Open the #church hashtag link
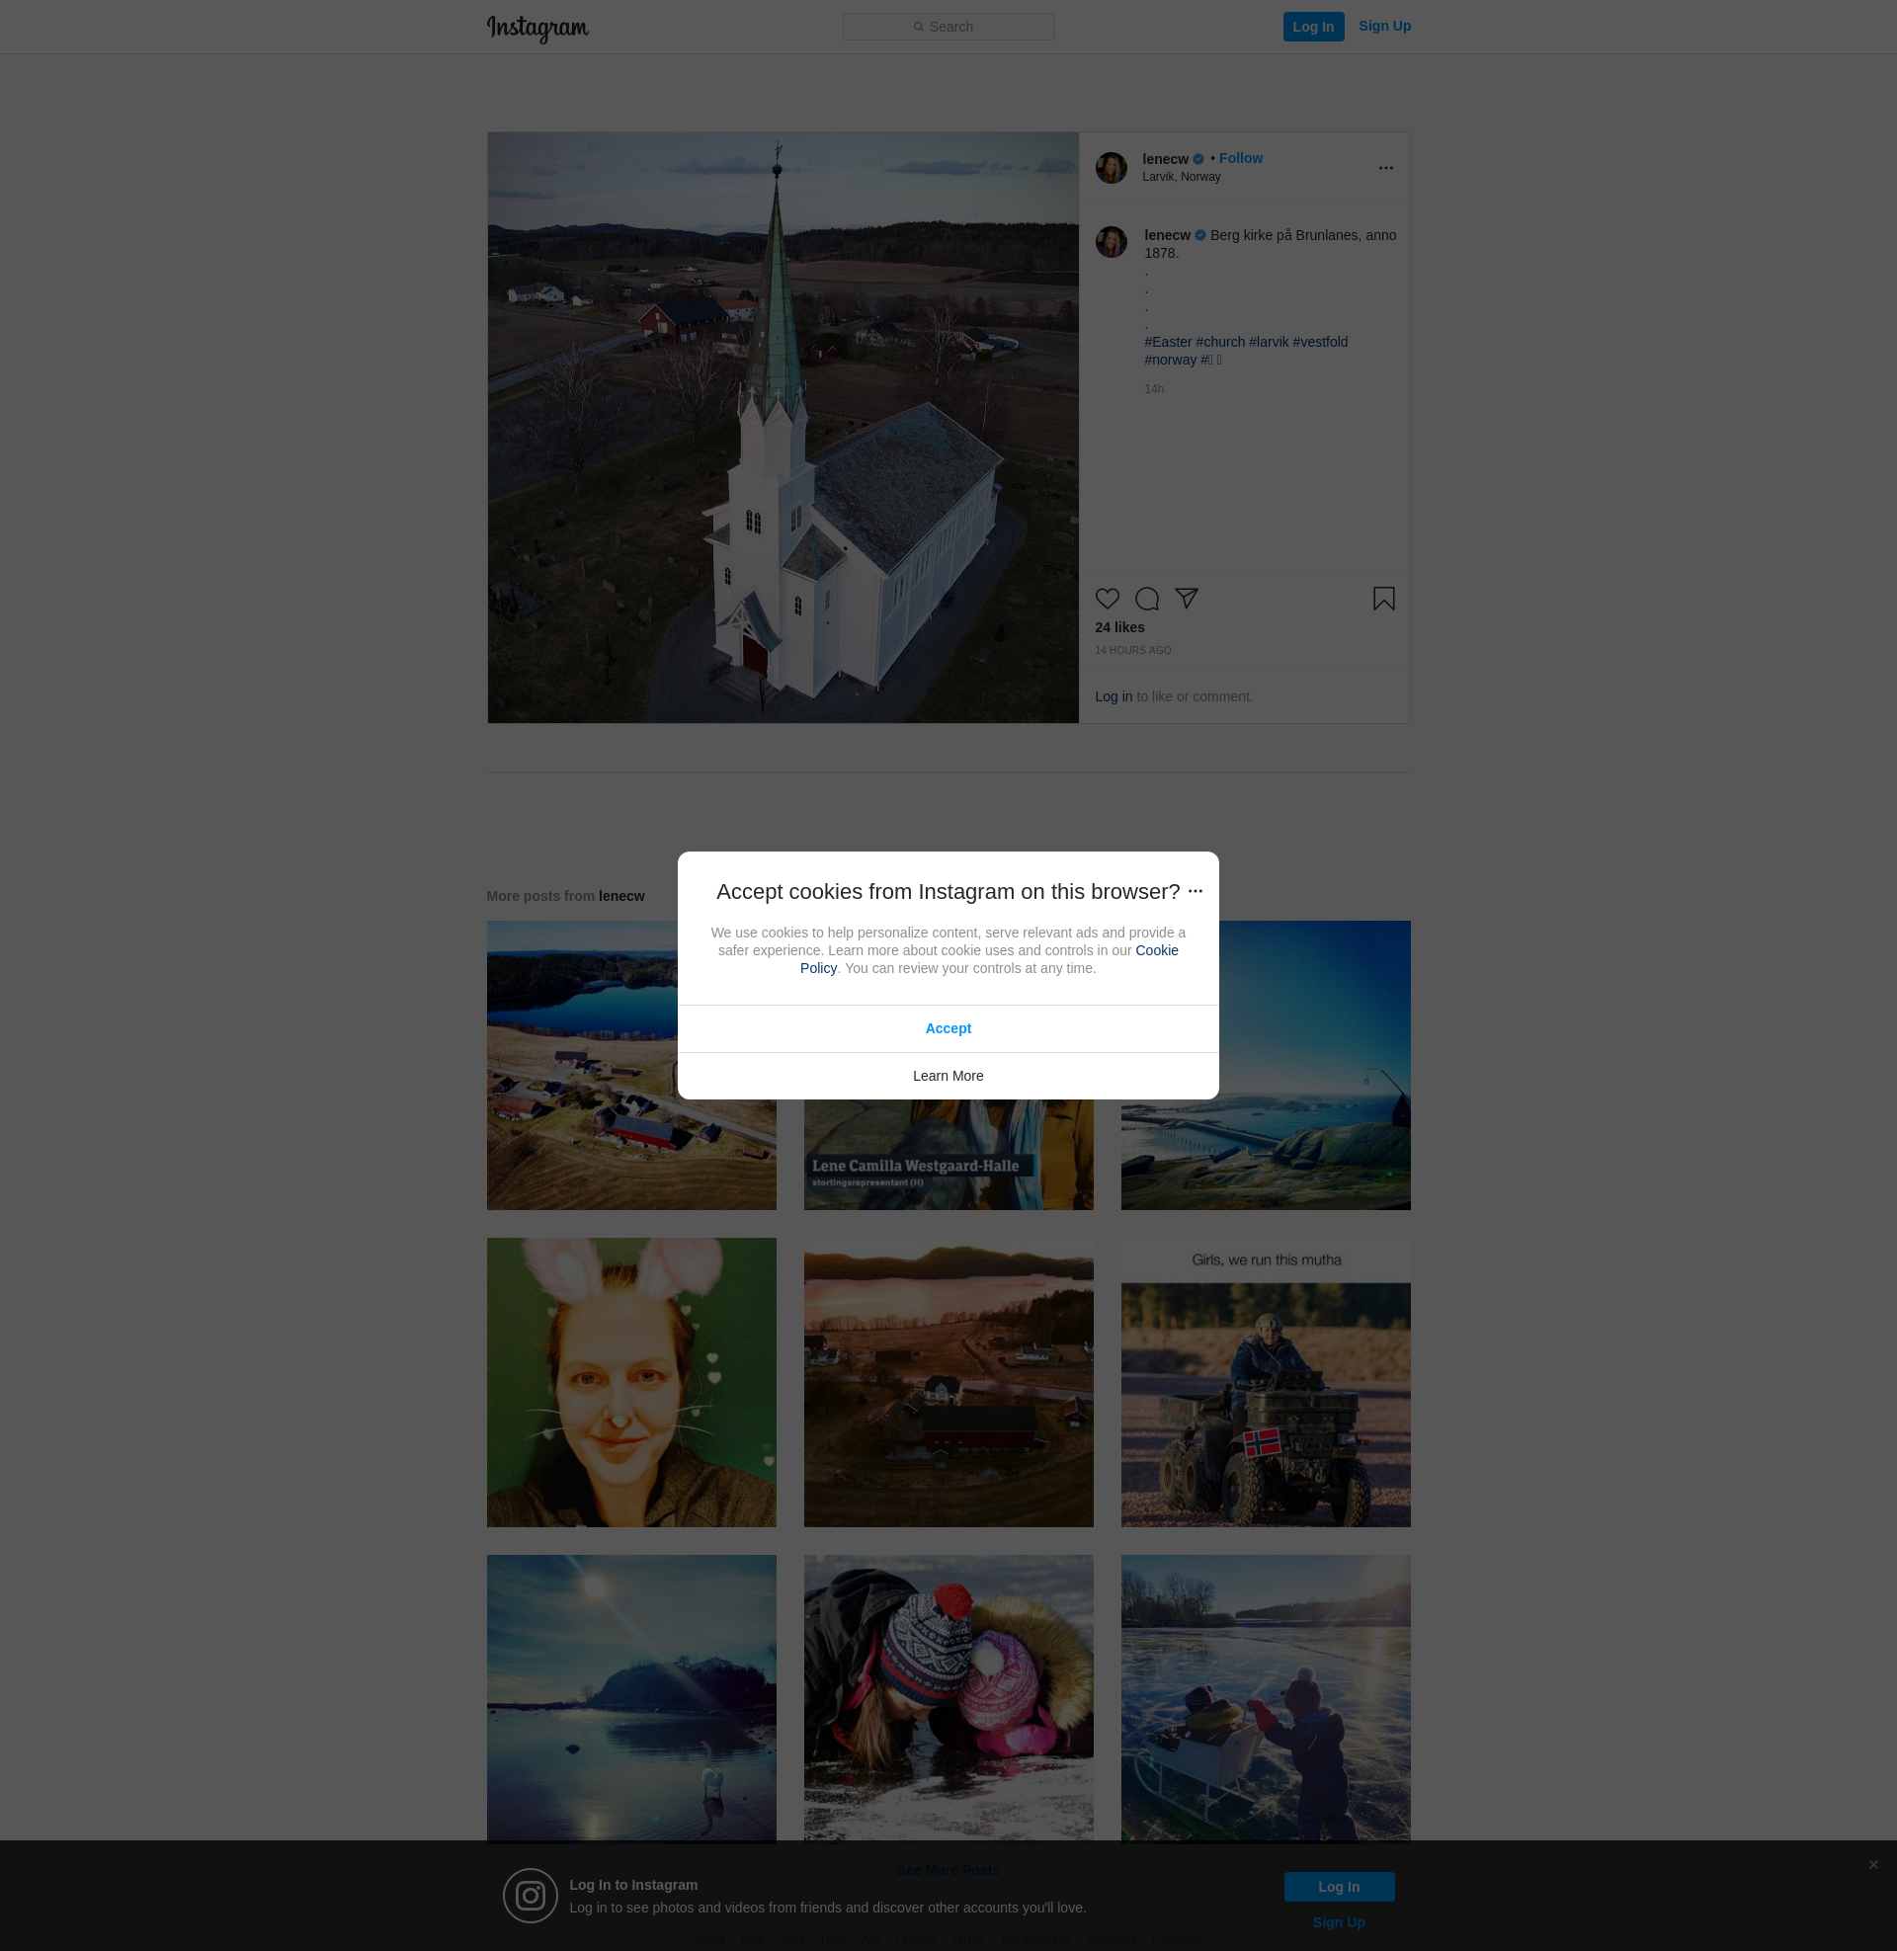The height and width of the screenshot is (1951, 1897). pos(1219,342)
